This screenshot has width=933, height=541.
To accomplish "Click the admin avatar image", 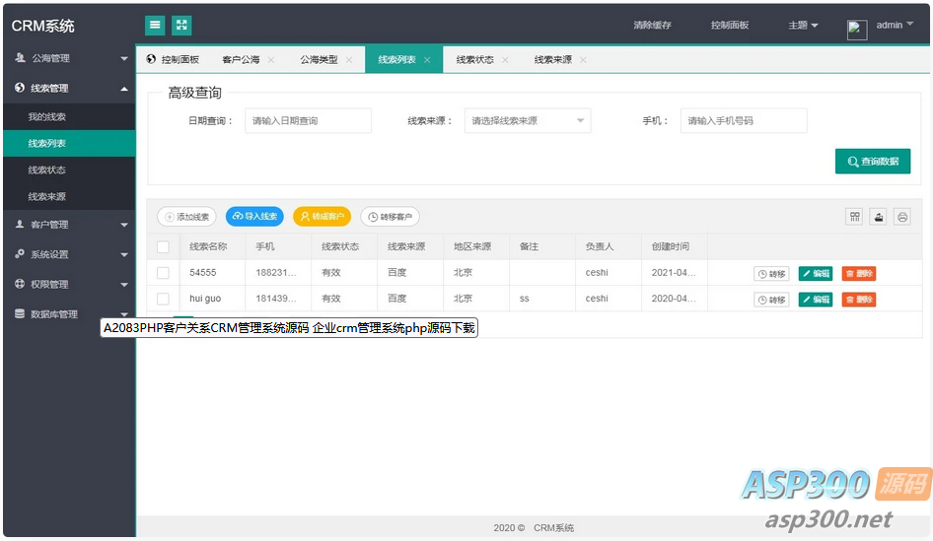I will [856, 30].
